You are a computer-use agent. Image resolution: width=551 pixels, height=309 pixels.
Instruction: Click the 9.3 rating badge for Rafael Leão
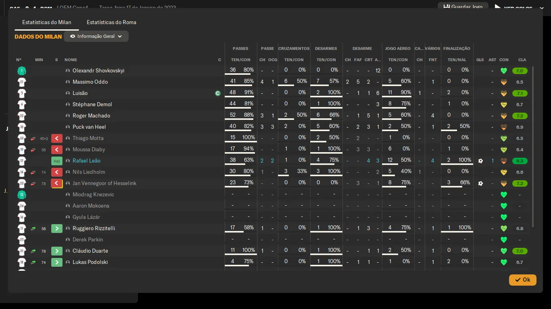[x=520, y=161]
